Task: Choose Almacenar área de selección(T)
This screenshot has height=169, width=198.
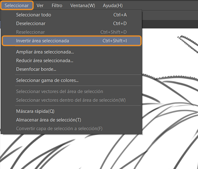Action: pyautogui.click(x=71, y=120)
